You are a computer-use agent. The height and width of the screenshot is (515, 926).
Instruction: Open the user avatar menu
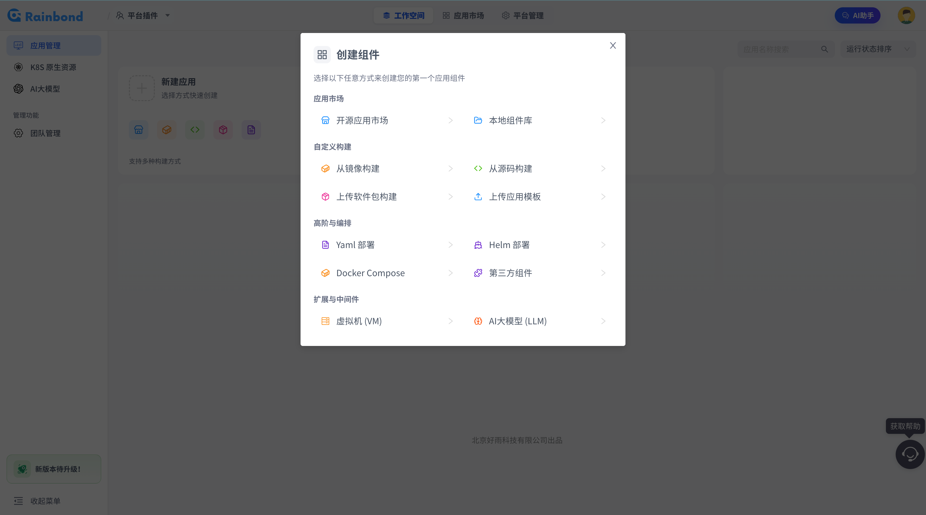pyautogui.click(x=906, y=15)
